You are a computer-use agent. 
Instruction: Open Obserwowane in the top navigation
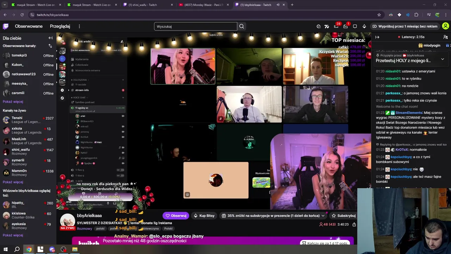[x=29, y=26]
